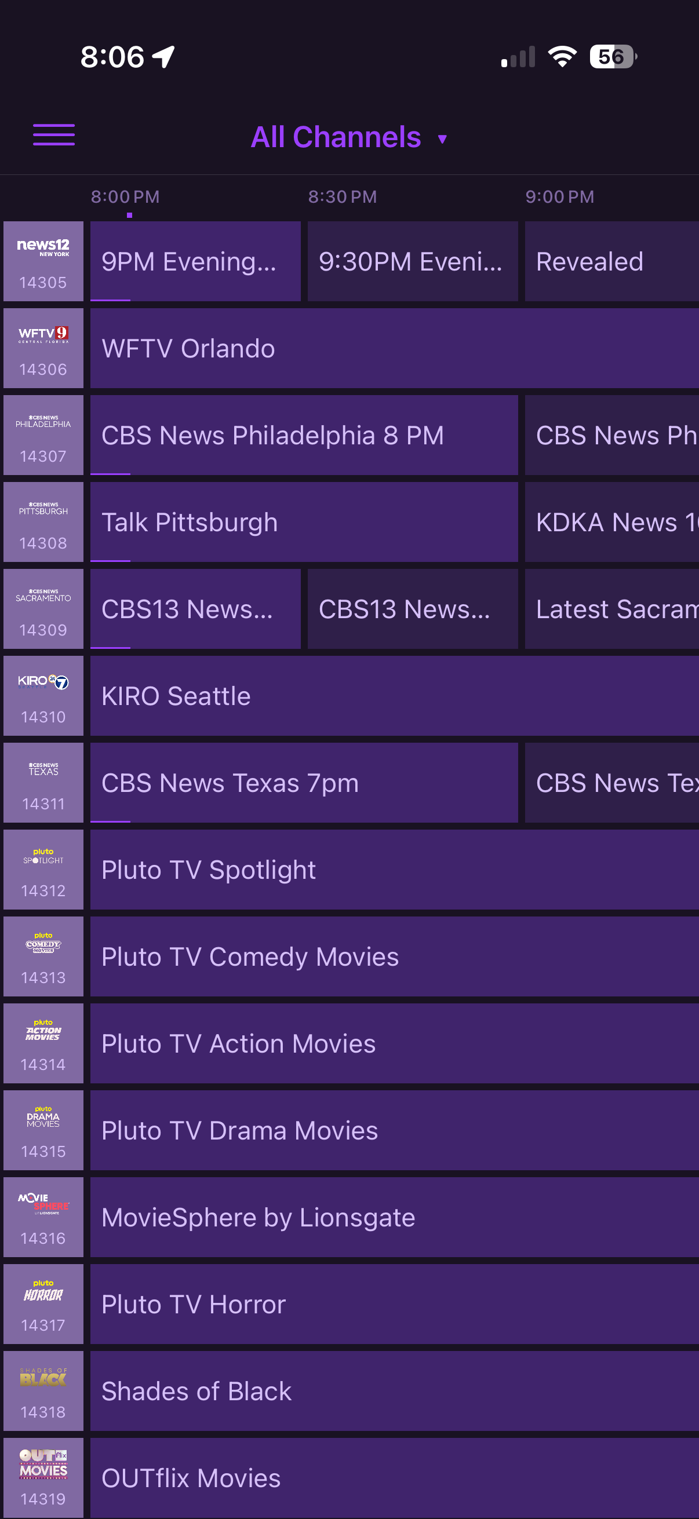Click the current time indicator marker
Image resolution: width=699 pixels, height=1519 pixels.
pyautogui.click(x=129, y=216)
